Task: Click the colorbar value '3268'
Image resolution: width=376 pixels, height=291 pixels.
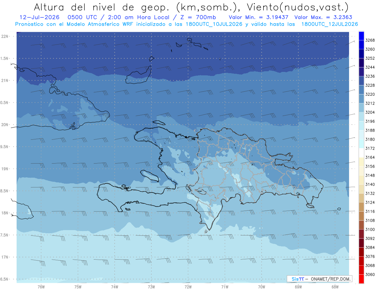Action: pyautogui.click(x=370, y=40)
